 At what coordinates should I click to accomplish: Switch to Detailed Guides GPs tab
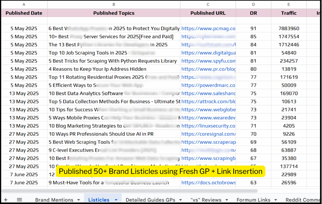tap(150, 200)
